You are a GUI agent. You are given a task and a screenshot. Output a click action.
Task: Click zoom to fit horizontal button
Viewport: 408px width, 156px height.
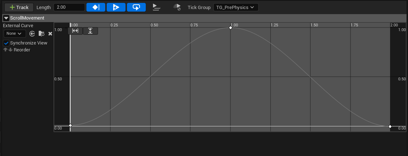tap(75, 31)
